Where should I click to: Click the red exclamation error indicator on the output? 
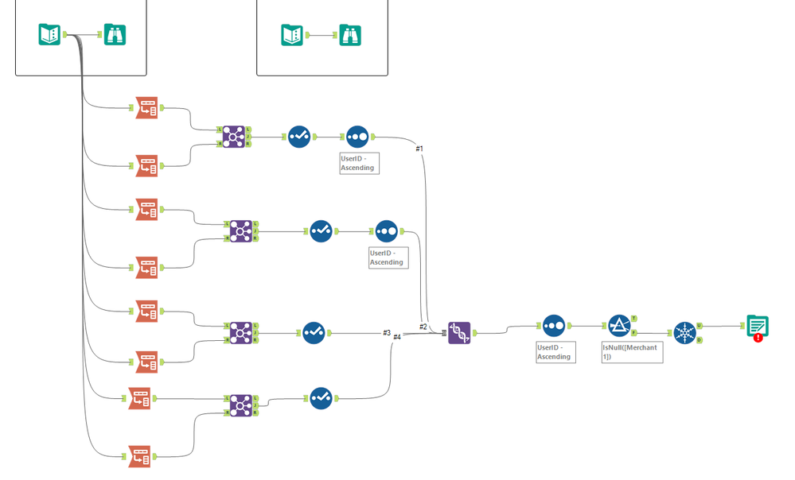(x=756, y=337)
